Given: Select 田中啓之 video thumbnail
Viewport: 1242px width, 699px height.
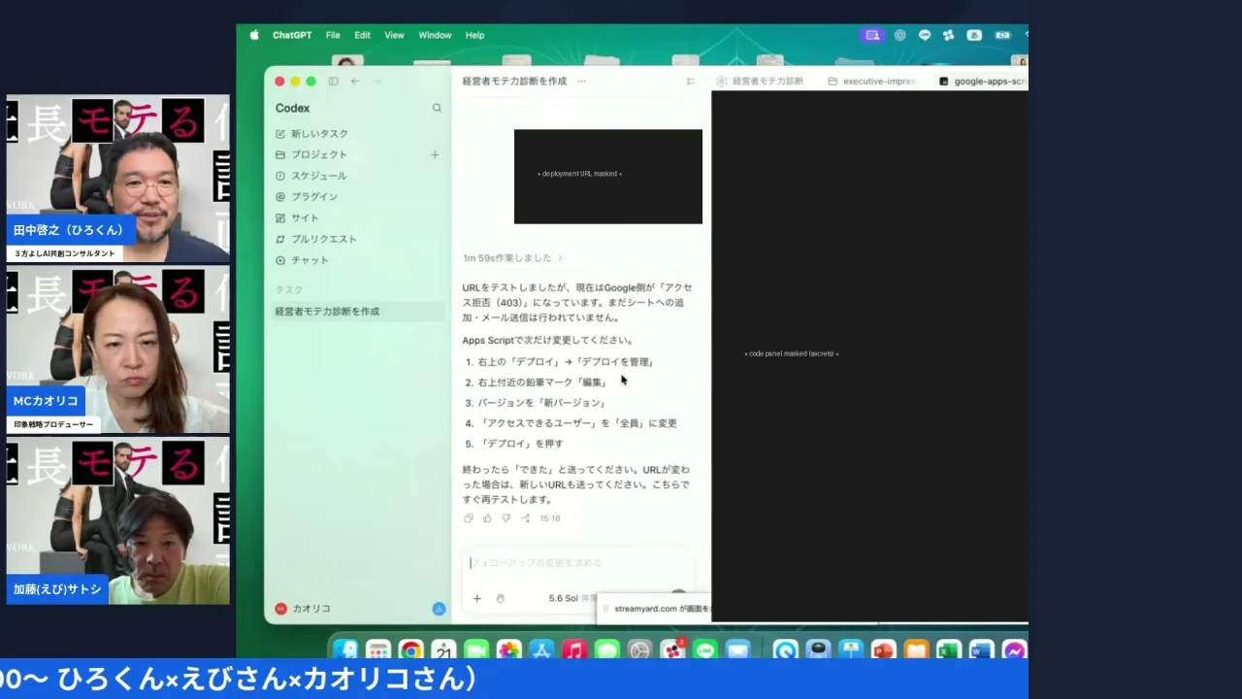Looking at the screenshot, I should pos(118,179).
